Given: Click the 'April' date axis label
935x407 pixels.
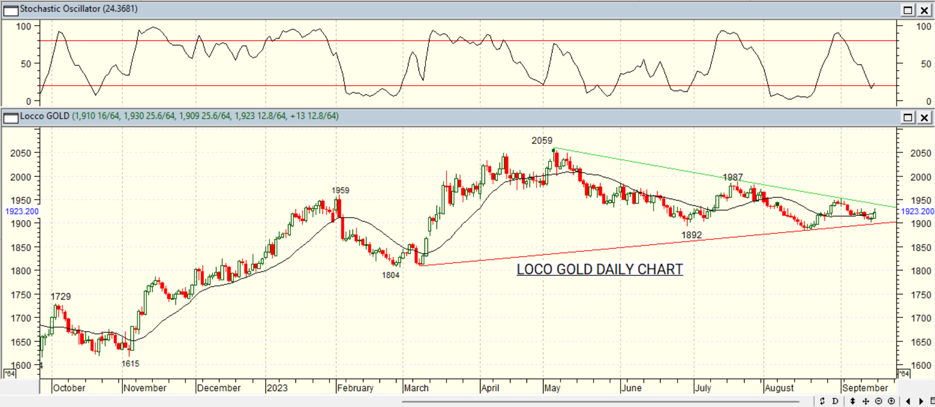Looking at the screenshot, I should [x=490, y=388].
